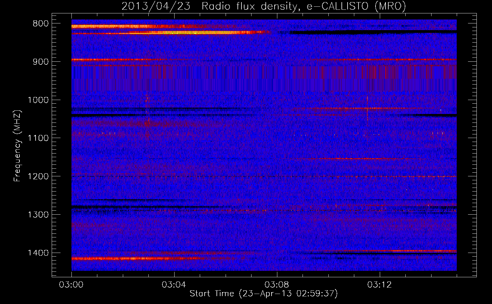The height and width of the screenshot is (304, 492).
Task: Click the 03:08 time tick label
Action: point(277,285)
